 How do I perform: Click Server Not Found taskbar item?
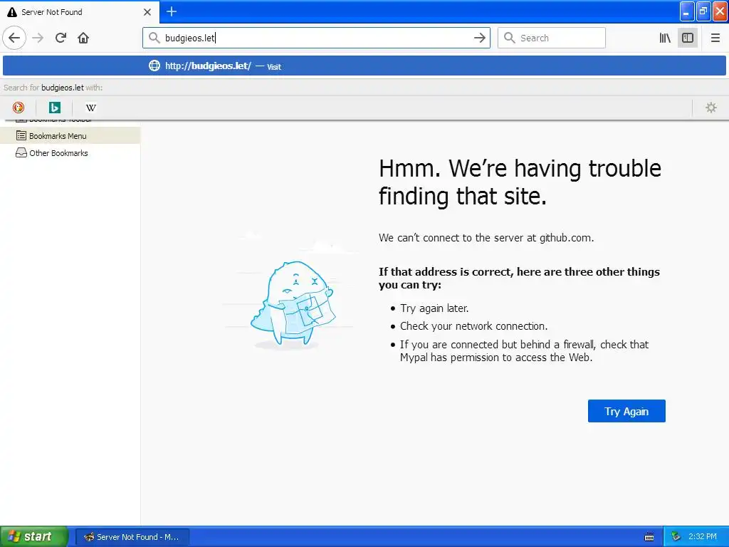point(132,537)
